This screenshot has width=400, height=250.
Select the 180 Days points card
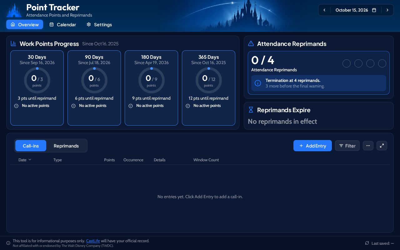(x=151, y=88)
